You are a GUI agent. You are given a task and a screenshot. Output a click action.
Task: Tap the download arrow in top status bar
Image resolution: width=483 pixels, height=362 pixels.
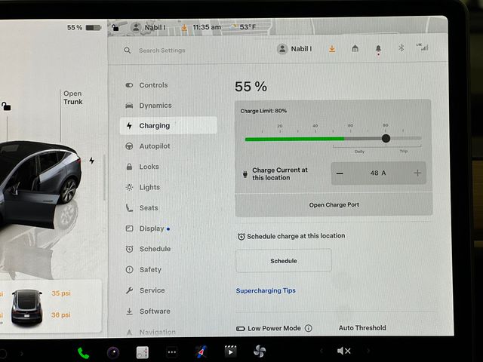[x=184, y=28]
